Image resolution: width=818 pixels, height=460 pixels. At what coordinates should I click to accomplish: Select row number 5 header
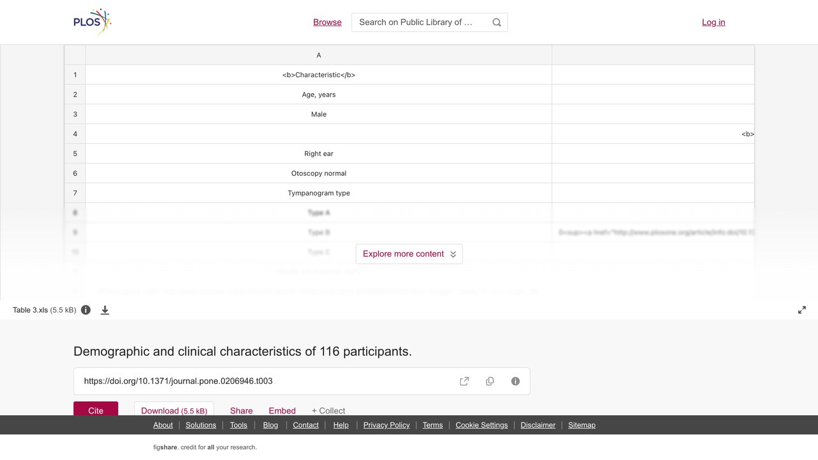pos(75,153)
